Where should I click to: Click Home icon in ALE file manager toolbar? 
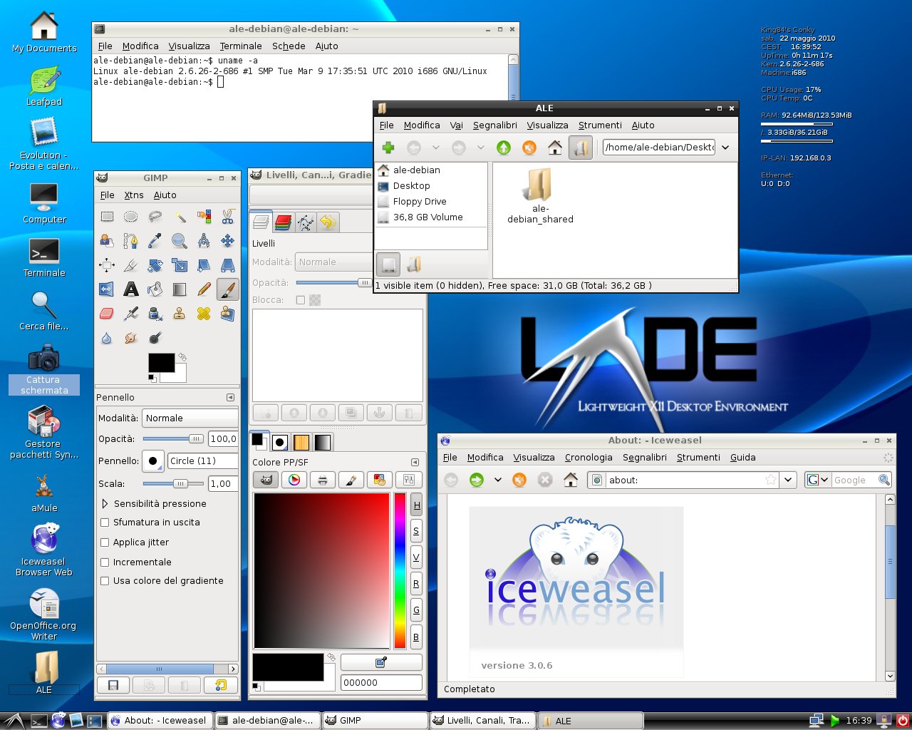pos(555,148)
